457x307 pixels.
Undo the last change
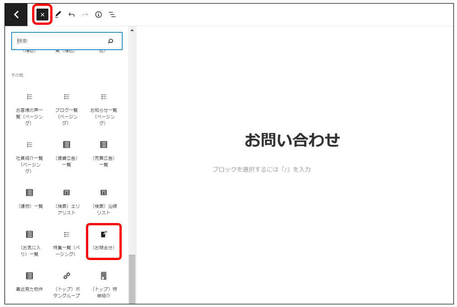71,15
